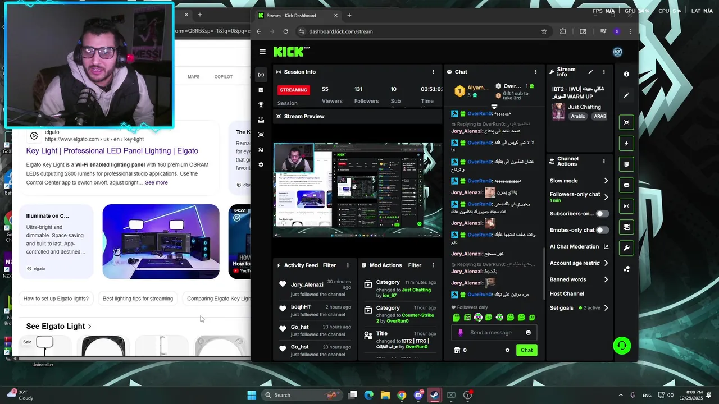Click the green Chat send button

[526, 350]
